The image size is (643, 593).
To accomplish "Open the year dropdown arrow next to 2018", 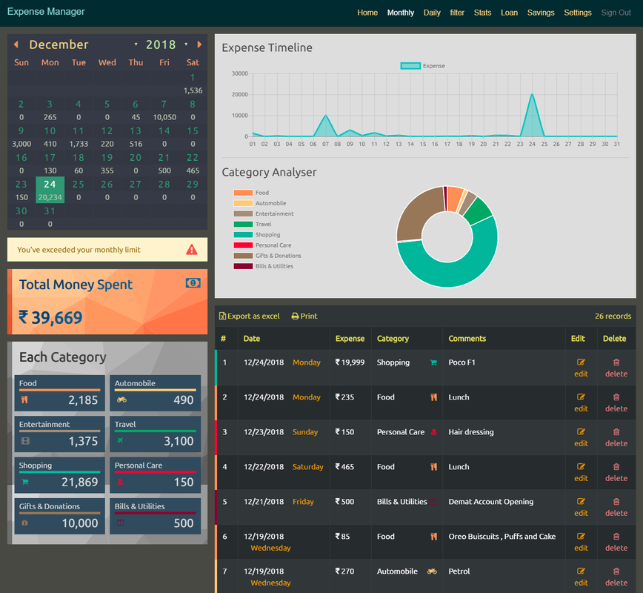I will coord(186,44).
